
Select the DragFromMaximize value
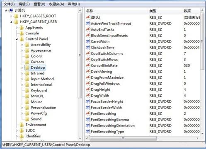click(107, 77)
